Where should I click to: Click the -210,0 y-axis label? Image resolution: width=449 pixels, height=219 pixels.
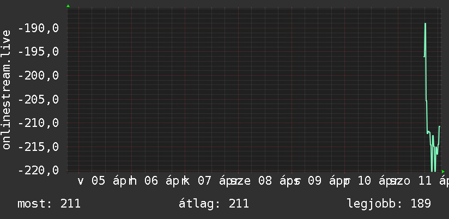(38, 123)
